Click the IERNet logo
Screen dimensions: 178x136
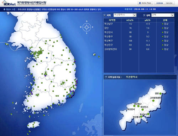click(9, 3)
